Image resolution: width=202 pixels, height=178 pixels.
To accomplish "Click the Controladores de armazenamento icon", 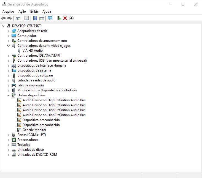I will 14,41.
